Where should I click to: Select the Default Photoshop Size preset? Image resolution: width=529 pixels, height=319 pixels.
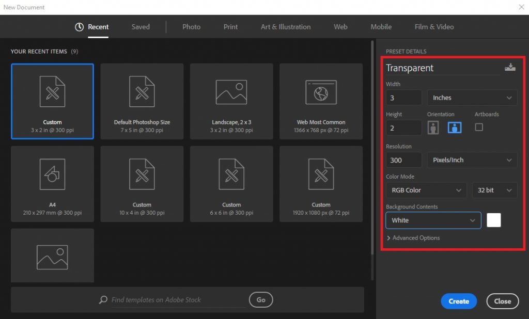point(142,101)
